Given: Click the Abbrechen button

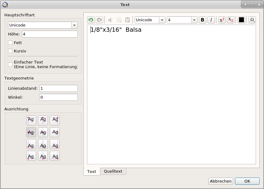Looking at the screenshot, I should 220,181.
